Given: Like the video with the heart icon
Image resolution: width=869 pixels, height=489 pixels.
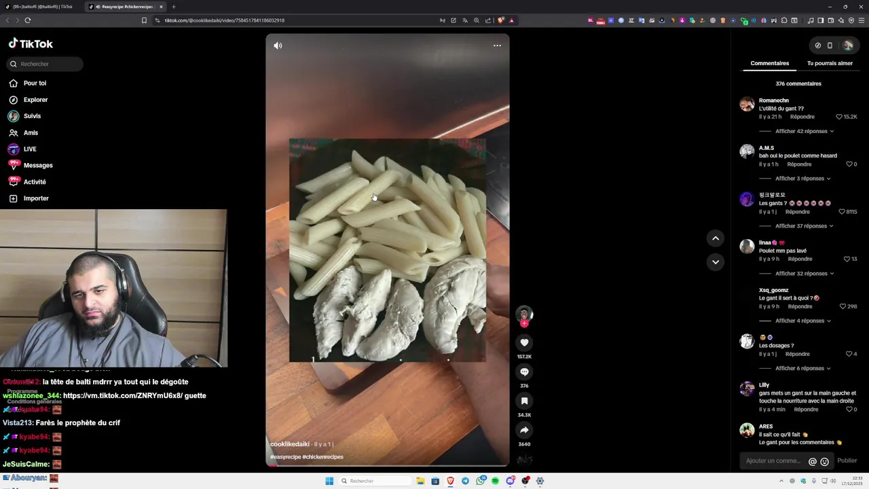Looking at the screenshot, I should coord(524,342).
